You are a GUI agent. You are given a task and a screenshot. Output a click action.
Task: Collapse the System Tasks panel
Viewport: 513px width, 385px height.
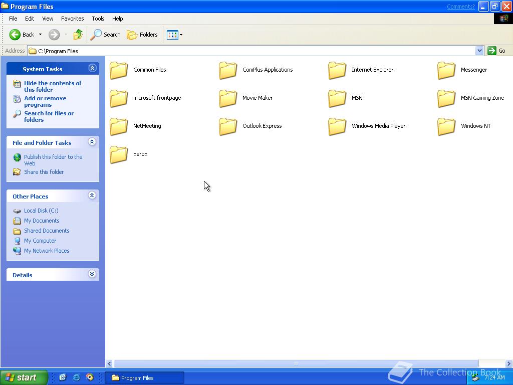pyautogui.click(x=92, y=68)
